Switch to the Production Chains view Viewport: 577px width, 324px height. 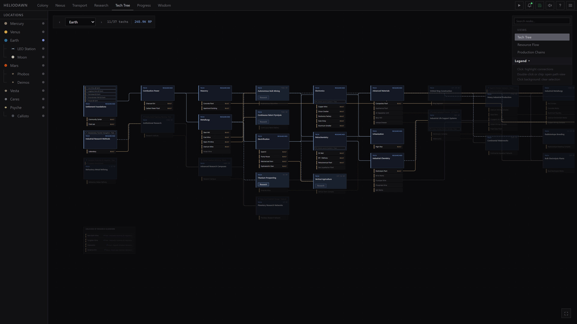tap(542, 52)
